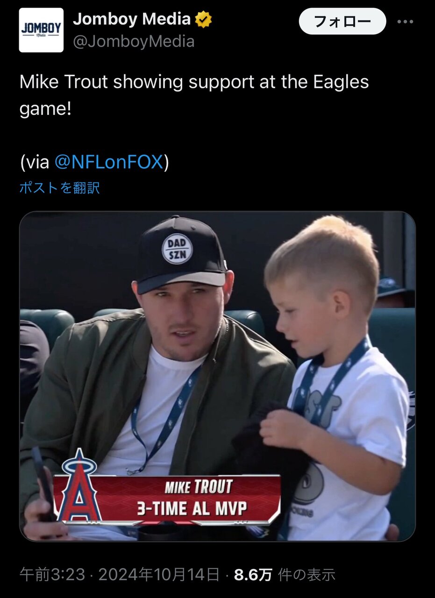The width and height of the screenshot is (435, 598).
Task: Open the Jomboy Media display name
Action: point(132,19)
